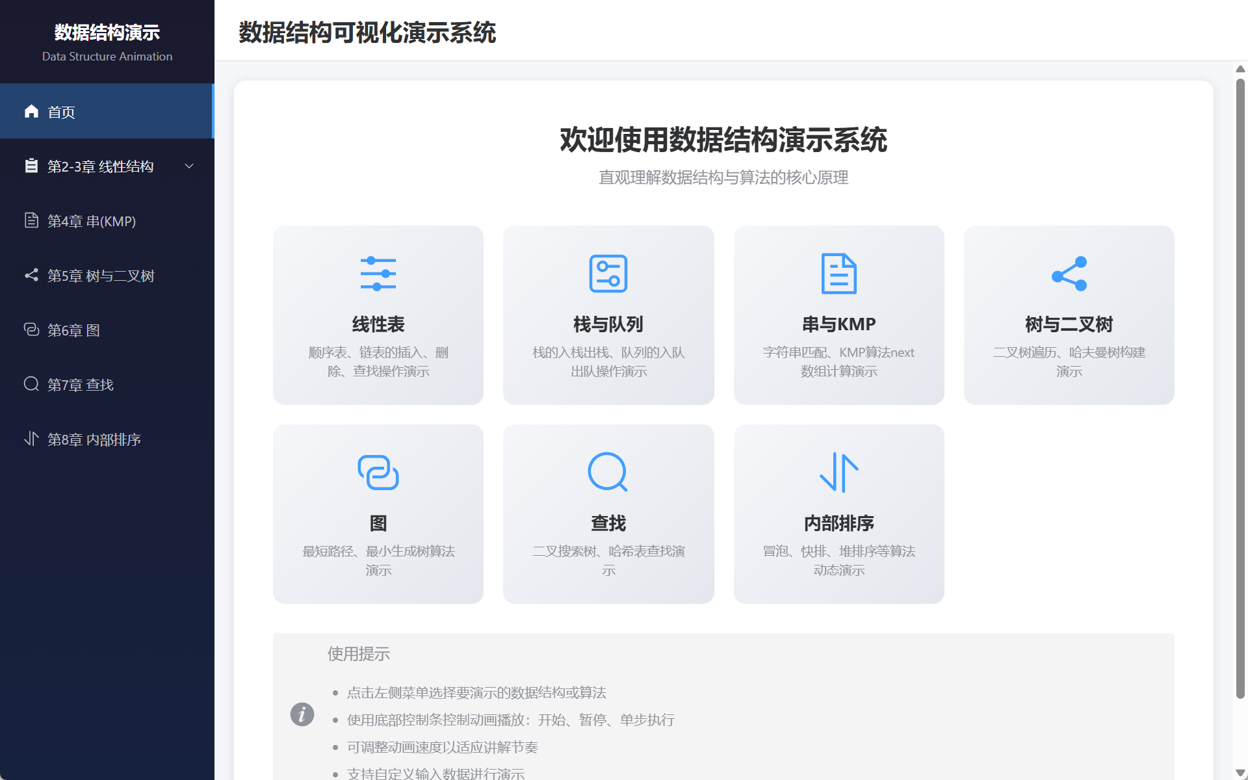Click the clipboard icon beside 第2-3章 线性结构
Image resolution: width=1248 pixels, height=780 pixels.
[x=31, y=166]
